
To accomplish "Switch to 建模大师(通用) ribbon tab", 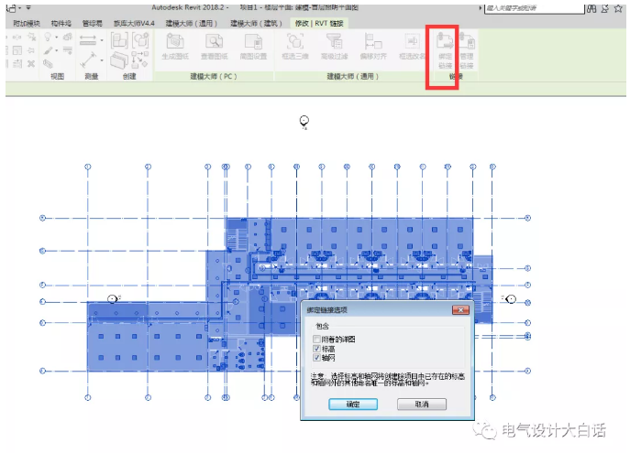I will [192, 23].
